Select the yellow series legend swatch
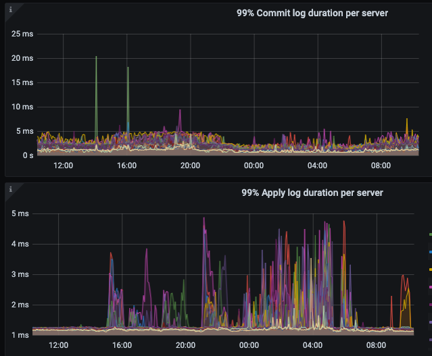 (430, 270)
